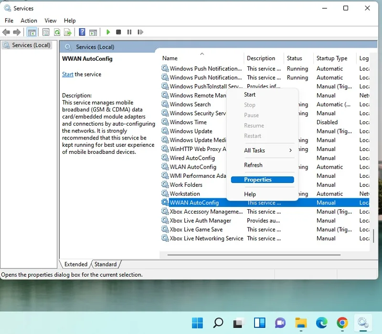Screen dimensions: 382x334
Task: Toggle the Show/Hide Console Tree toolbar icon
Action: 32,32
